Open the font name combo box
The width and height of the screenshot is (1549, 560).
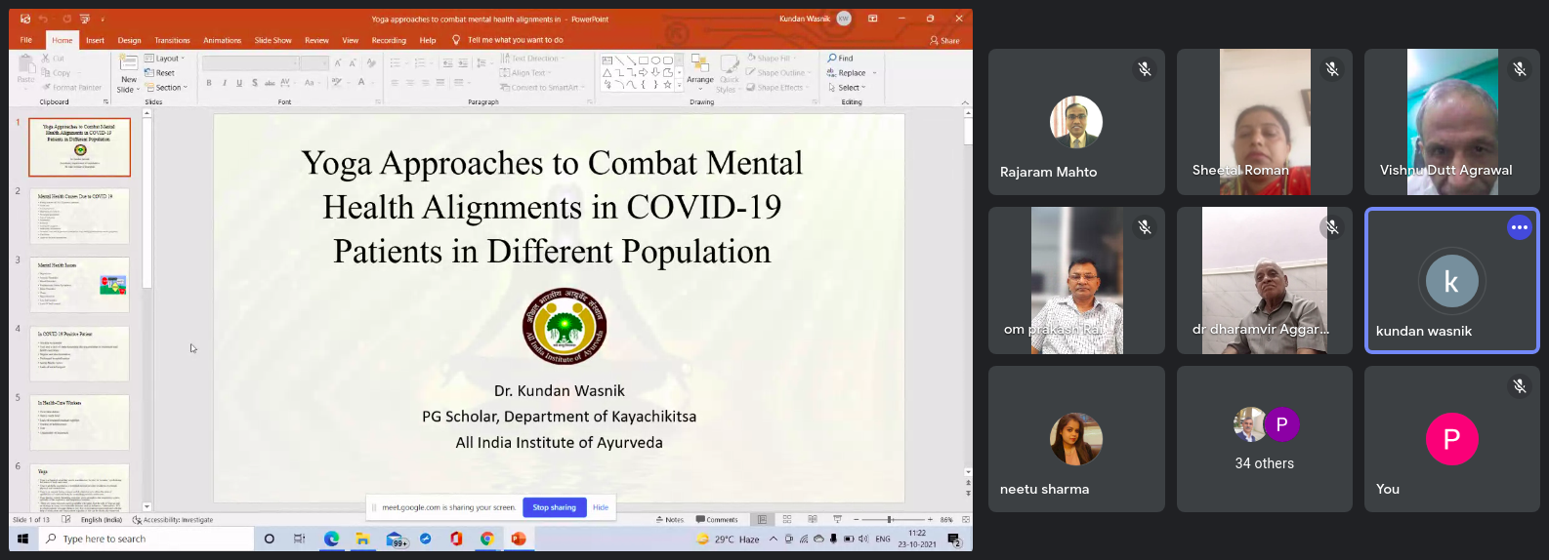tap(250, 63)
